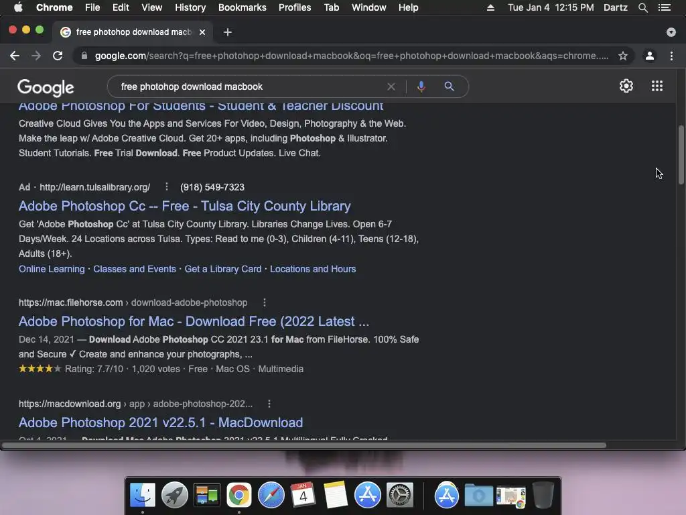Open the Trash in the Dock
Screen dimensions: 686x515
543,495
